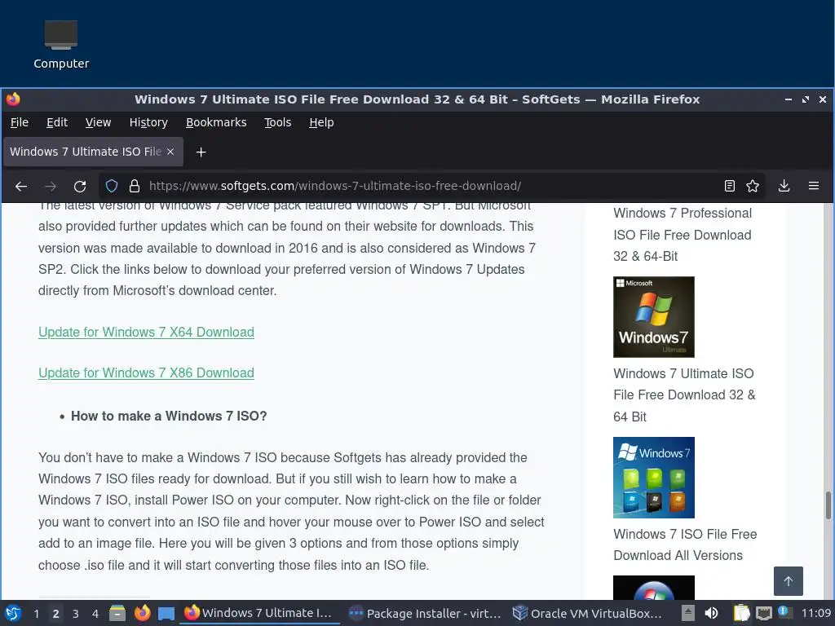Switch to workspace 3
Image resolution: width=835 pixels, height=626 pixels.
click(75, 614)
